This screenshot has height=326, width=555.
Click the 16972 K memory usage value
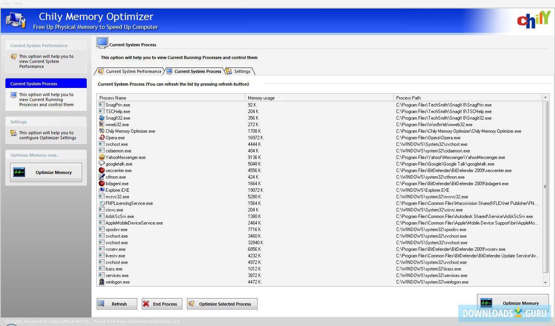click(x=256, y=138)
